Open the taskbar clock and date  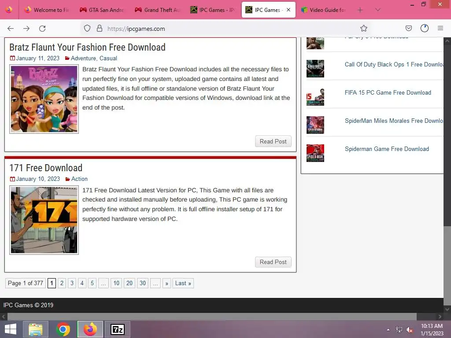[432, 330]
